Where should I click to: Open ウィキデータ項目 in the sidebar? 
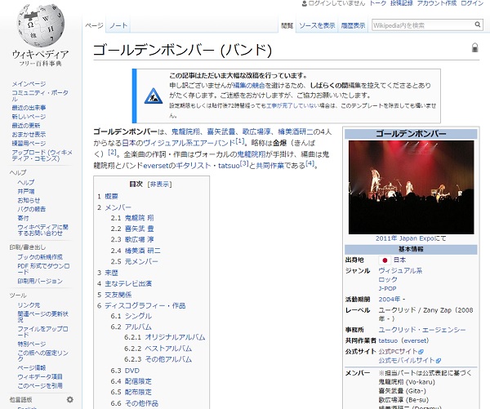point(40,377)
